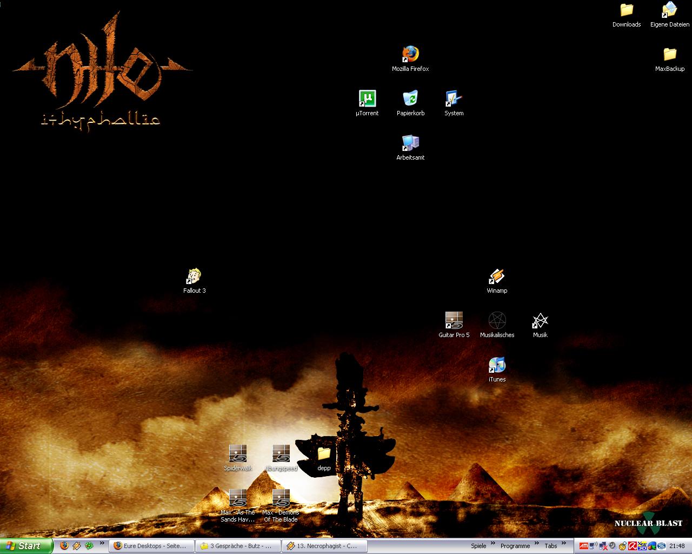The image size is (692, 554).
Task: Click the wireless network tray icon
Action: point(593,545)
